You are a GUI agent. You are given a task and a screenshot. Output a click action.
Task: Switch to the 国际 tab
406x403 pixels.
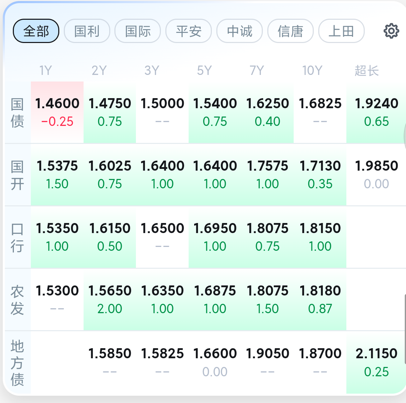[x=138, y=31]
